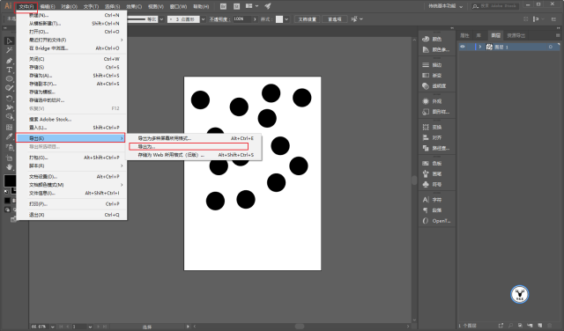Select the Eyedropper tool
The height and width of the screenshot is (331, 564).
(x=9, y=136)
